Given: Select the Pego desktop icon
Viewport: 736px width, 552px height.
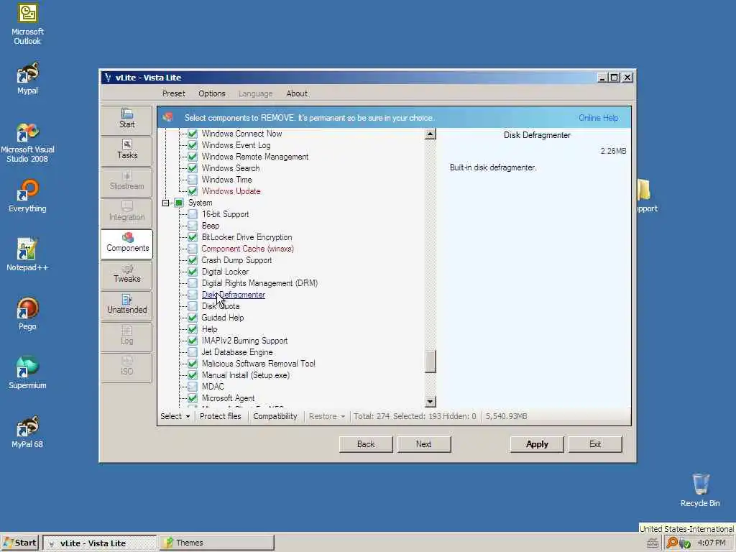Looking at the screenshot, I should coord(27,313).
